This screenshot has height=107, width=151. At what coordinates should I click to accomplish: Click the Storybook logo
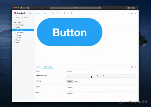(x=20, y=13)
